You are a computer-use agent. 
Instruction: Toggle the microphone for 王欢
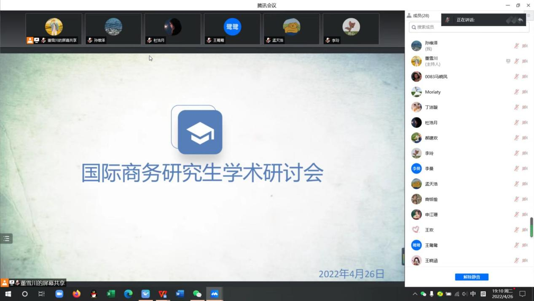pyautogui.click(x=516, y=230)
